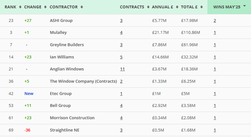This screenshot has width=251, height=137.
Task: Click the Contractor column header text
Action: coord(63,7)
